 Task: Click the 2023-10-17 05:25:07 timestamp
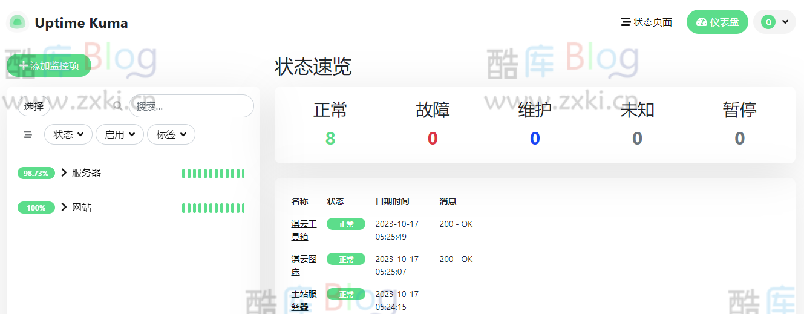point(397,265)
